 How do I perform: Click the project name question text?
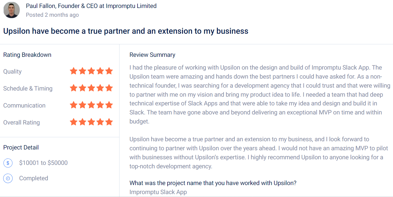[x=213, y=183]
